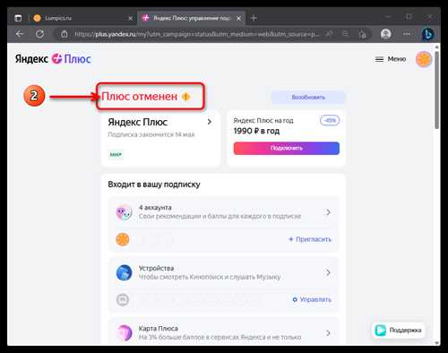The image size is (448, 353).
Task: Reload the page with the refresh icon
Action: [x=39, y=34]
